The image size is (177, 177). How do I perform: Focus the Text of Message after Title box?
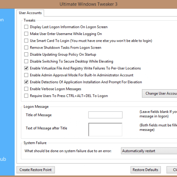coord(105,129)
